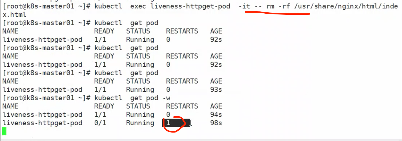This screenshot has height=141, width=402.
Task: Click the "/usr/share/nginx/html/inde" path text
Action: coord(346,6)
